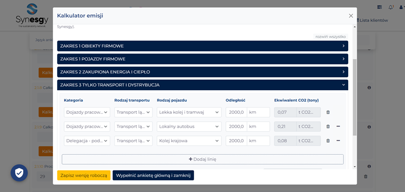This screenshot has width=405, height=192.
Task: Click CO2 equivalent 0,21 field
Action: 285,126
